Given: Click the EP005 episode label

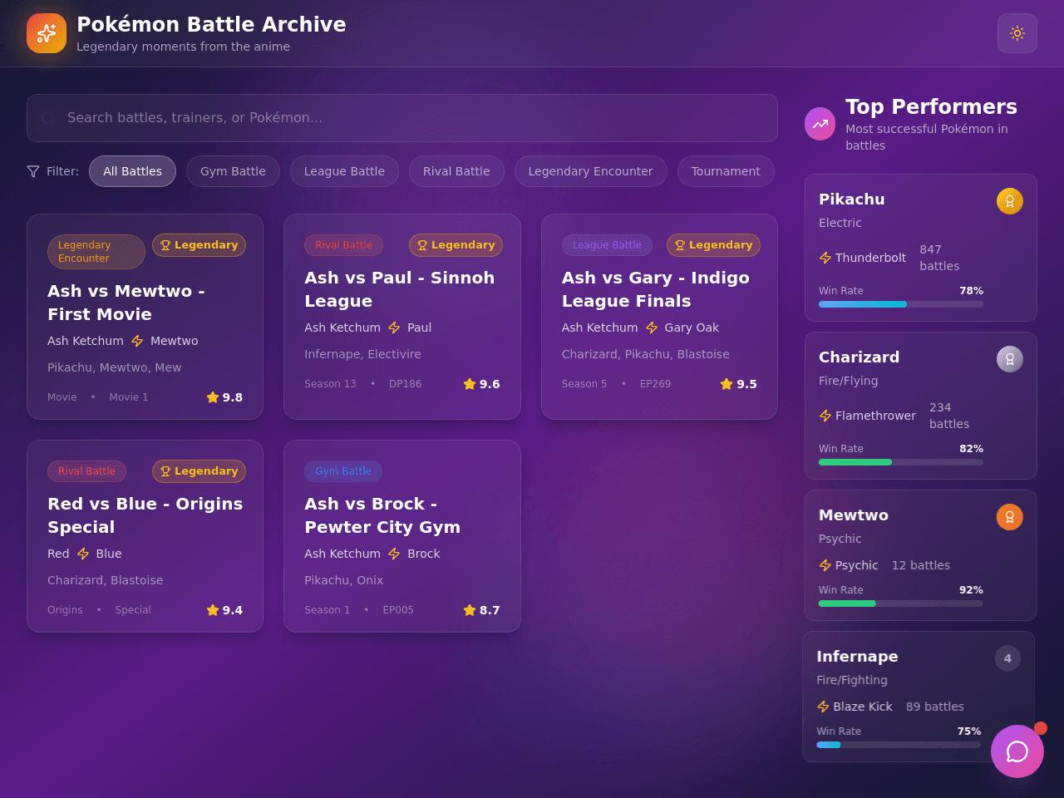Looking at the screenshot, I should coord(398,610).
